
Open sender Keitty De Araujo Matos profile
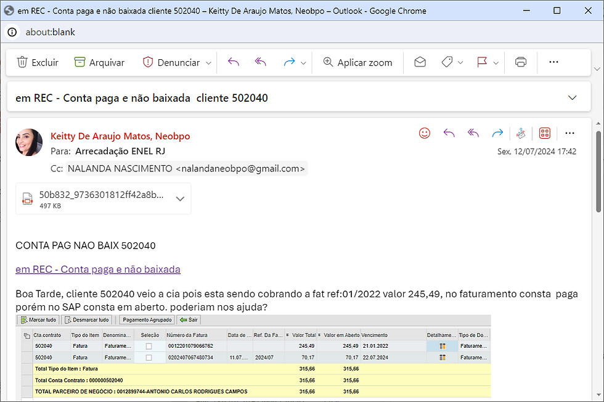120,136
